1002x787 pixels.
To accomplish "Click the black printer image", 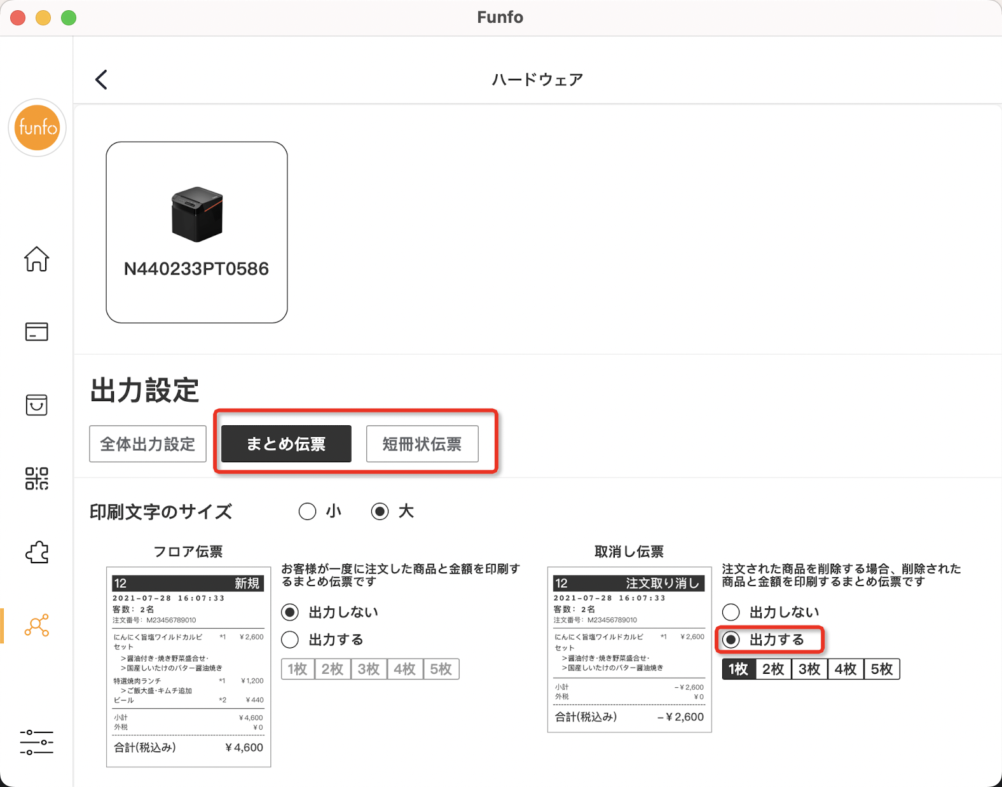I will tap(197, 214).
